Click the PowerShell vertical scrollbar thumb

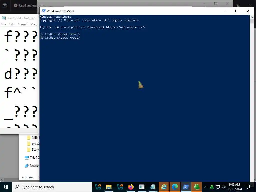[x=252, y=21]
